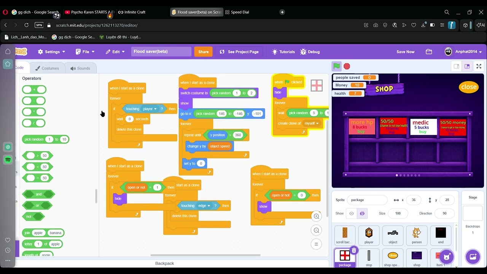The width and height of the screenshot is (487, 274).
Task: Click the green flag to run project
Action: (337, 66)
